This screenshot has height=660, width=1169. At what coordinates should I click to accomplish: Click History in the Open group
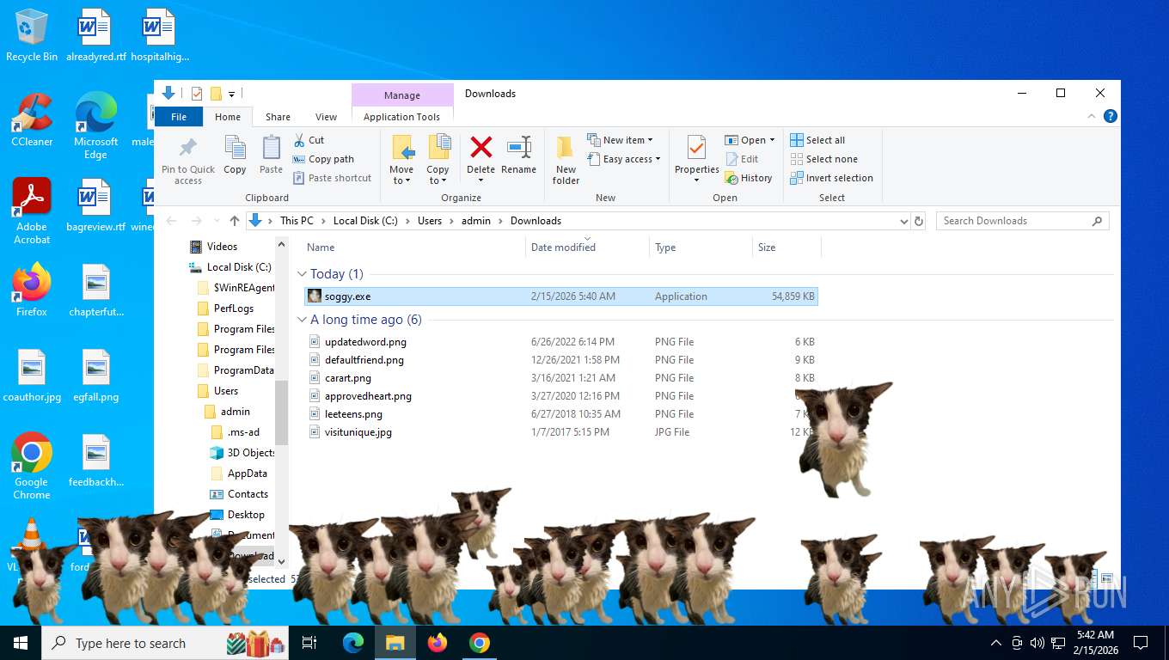[x=749, y=178]
